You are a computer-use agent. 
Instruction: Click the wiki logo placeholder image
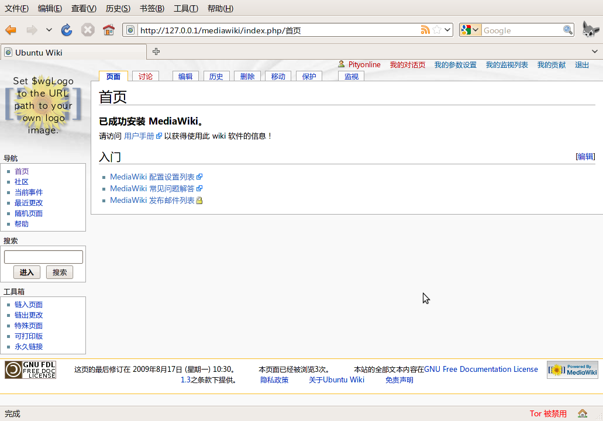43,105
